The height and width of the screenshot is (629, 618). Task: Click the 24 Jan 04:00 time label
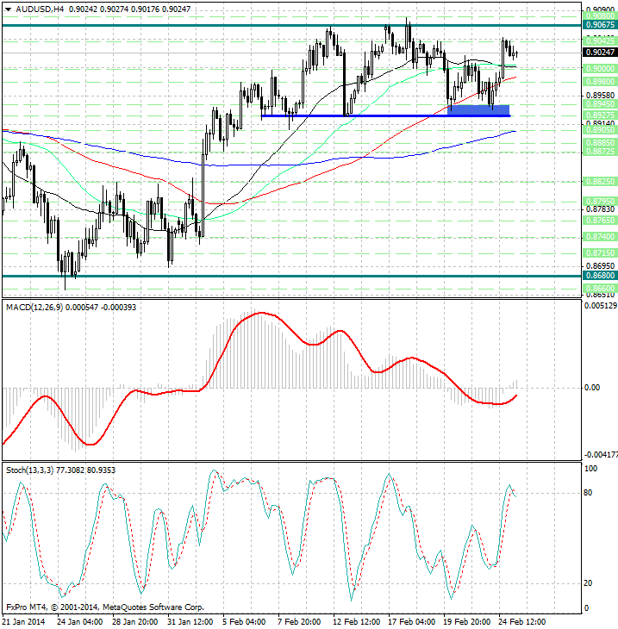coord(79,622)
